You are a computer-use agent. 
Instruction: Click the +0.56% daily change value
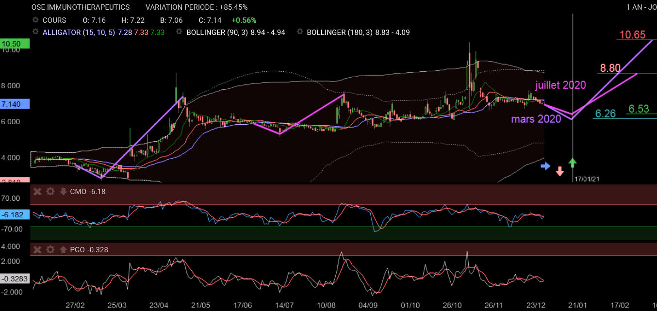[244, 20]
